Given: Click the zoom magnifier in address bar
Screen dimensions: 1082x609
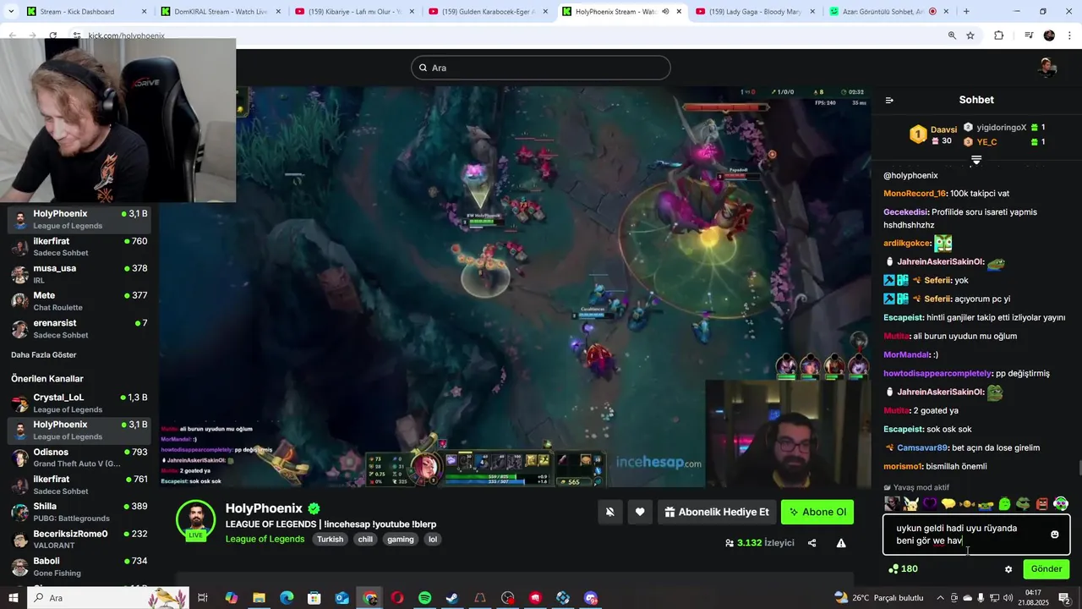Looking at the screenshot, I should coord(952,36).
